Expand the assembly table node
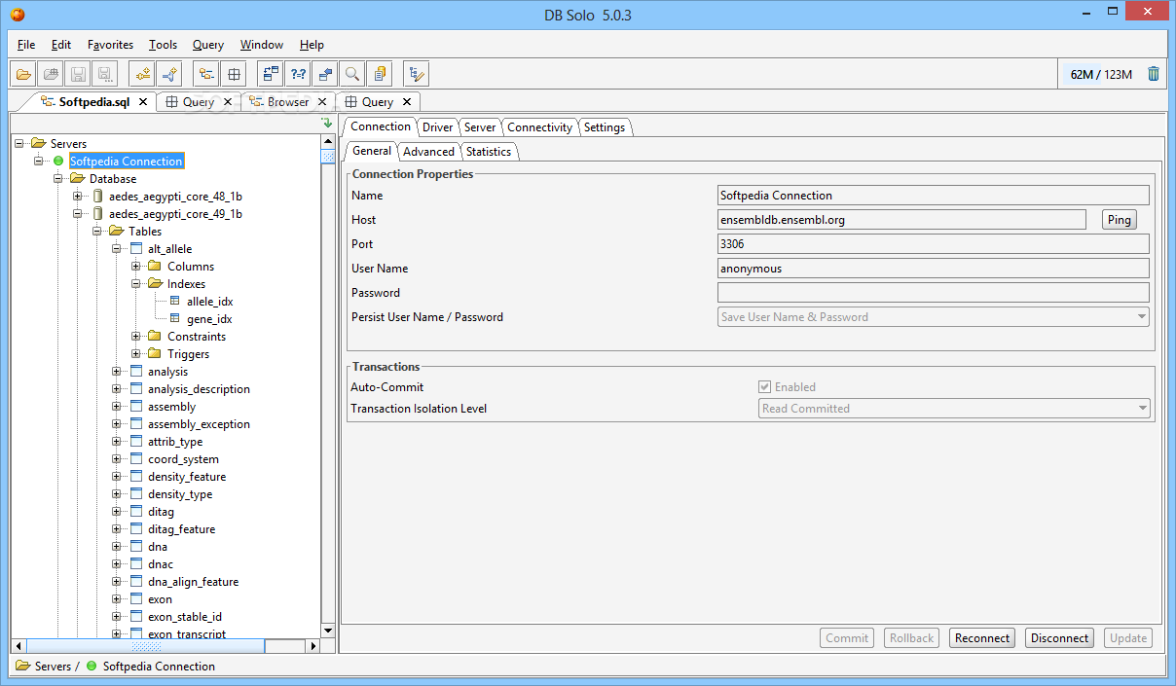 [x=117, y=407]
